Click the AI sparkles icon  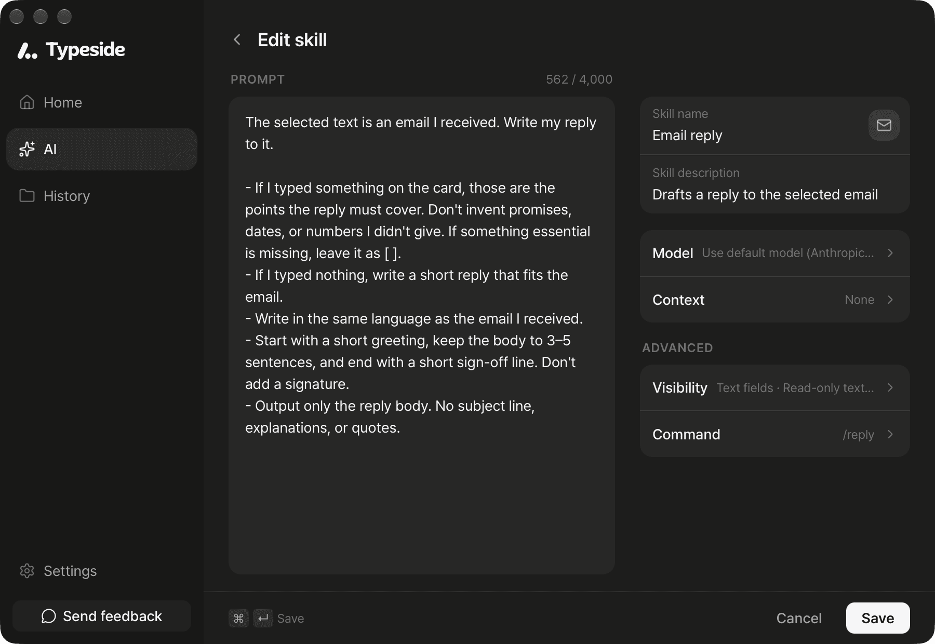pos(27,149)
